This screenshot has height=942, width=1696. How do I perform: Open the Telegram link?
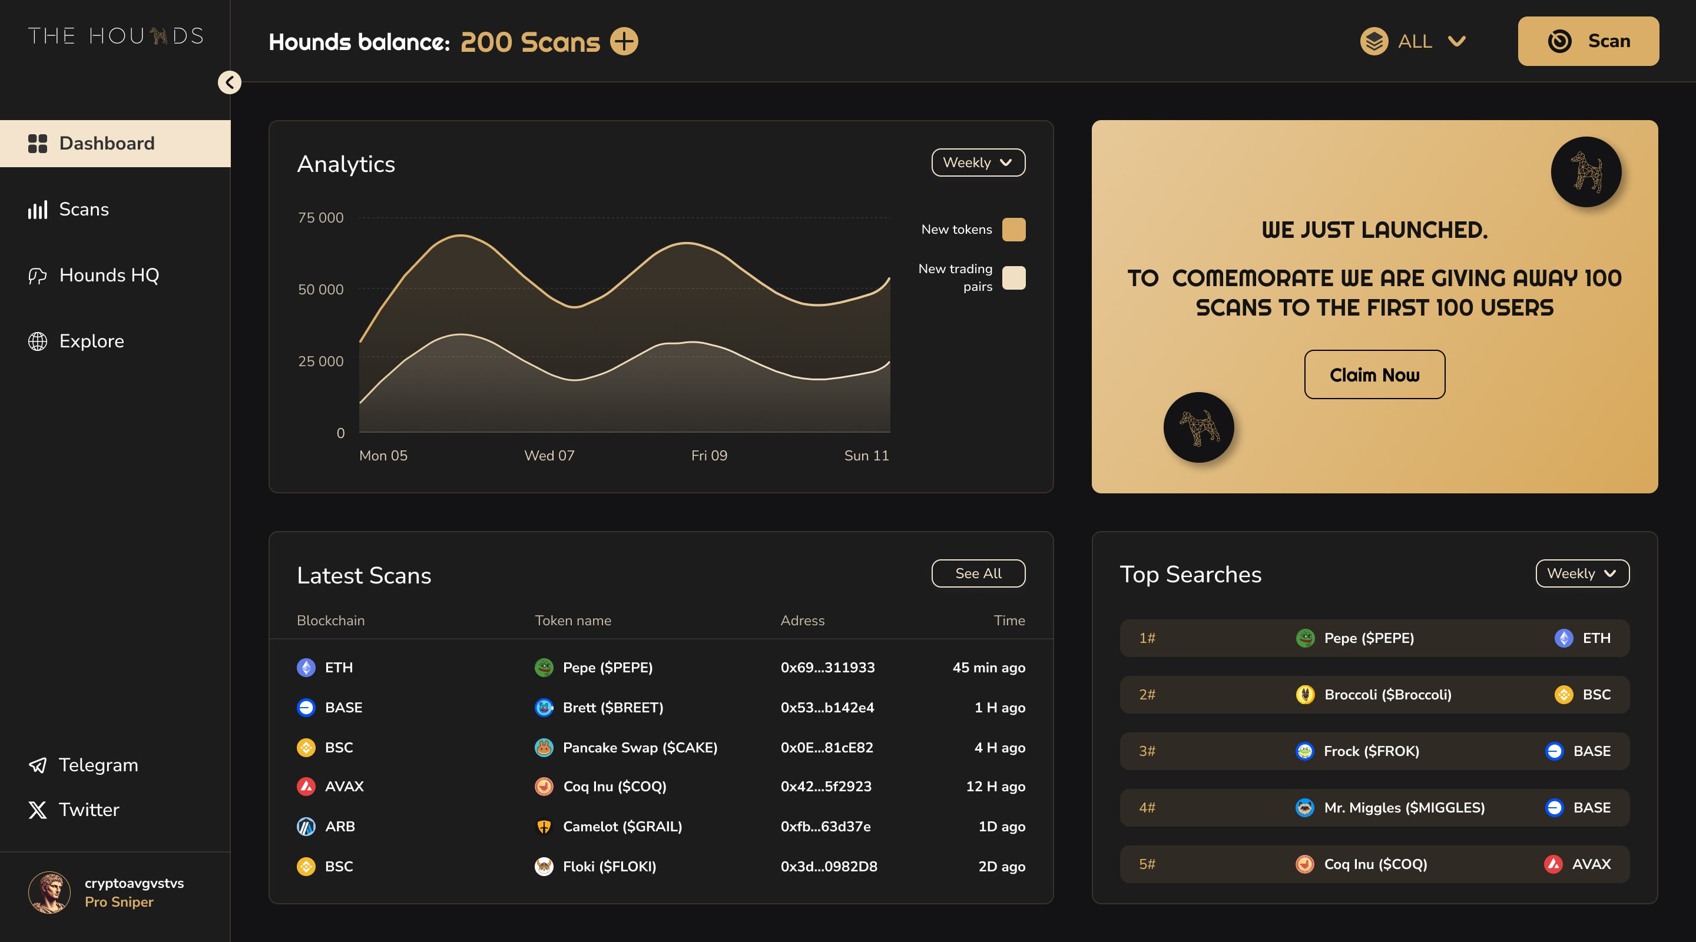[x=84, y=765]
